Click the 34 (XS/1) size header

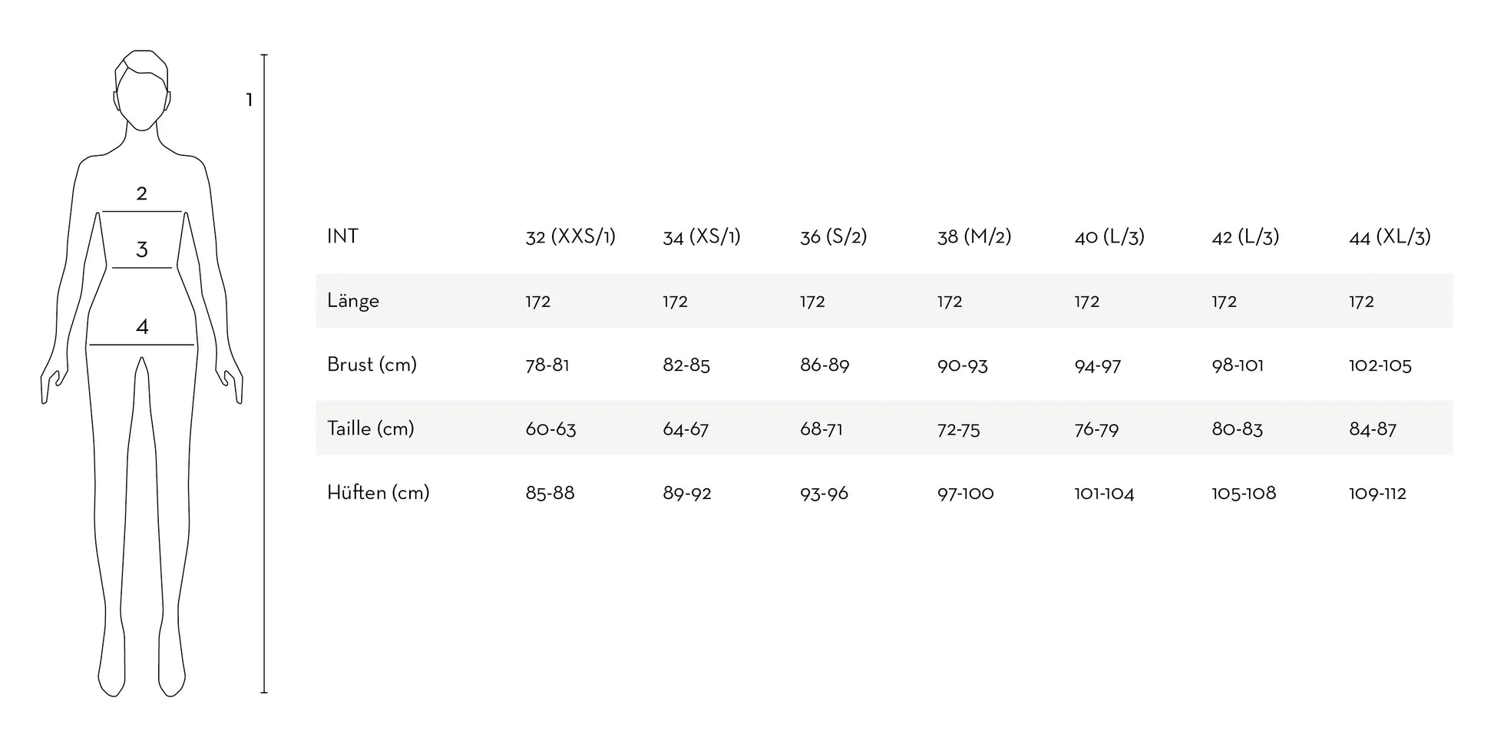click(x=702, y=236)
